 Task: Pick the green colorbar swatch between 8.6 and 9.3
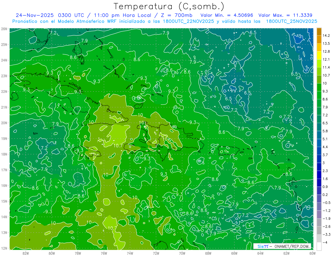click(x=319, y=95)
